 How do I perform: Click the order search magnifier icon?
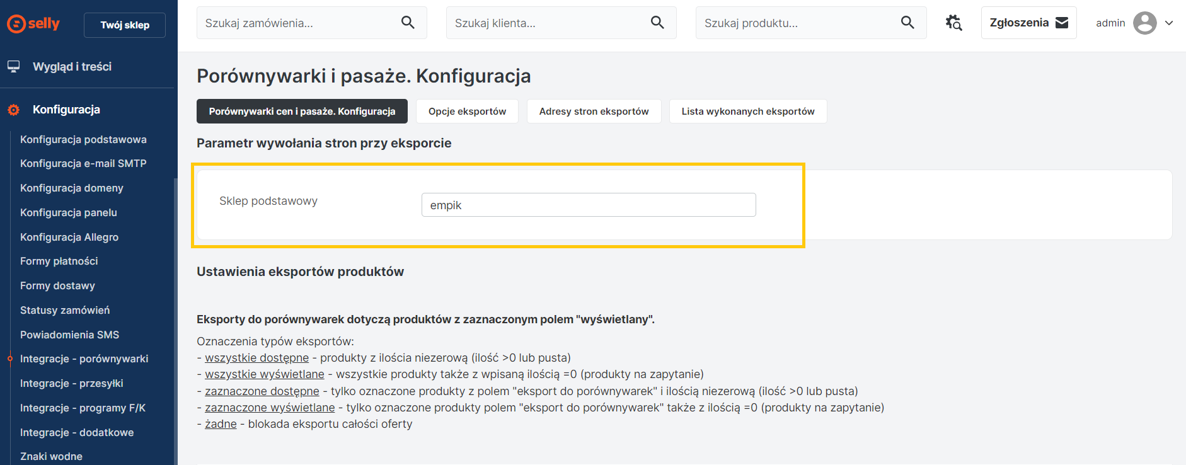pyautogui.click(x=408, y=23)
